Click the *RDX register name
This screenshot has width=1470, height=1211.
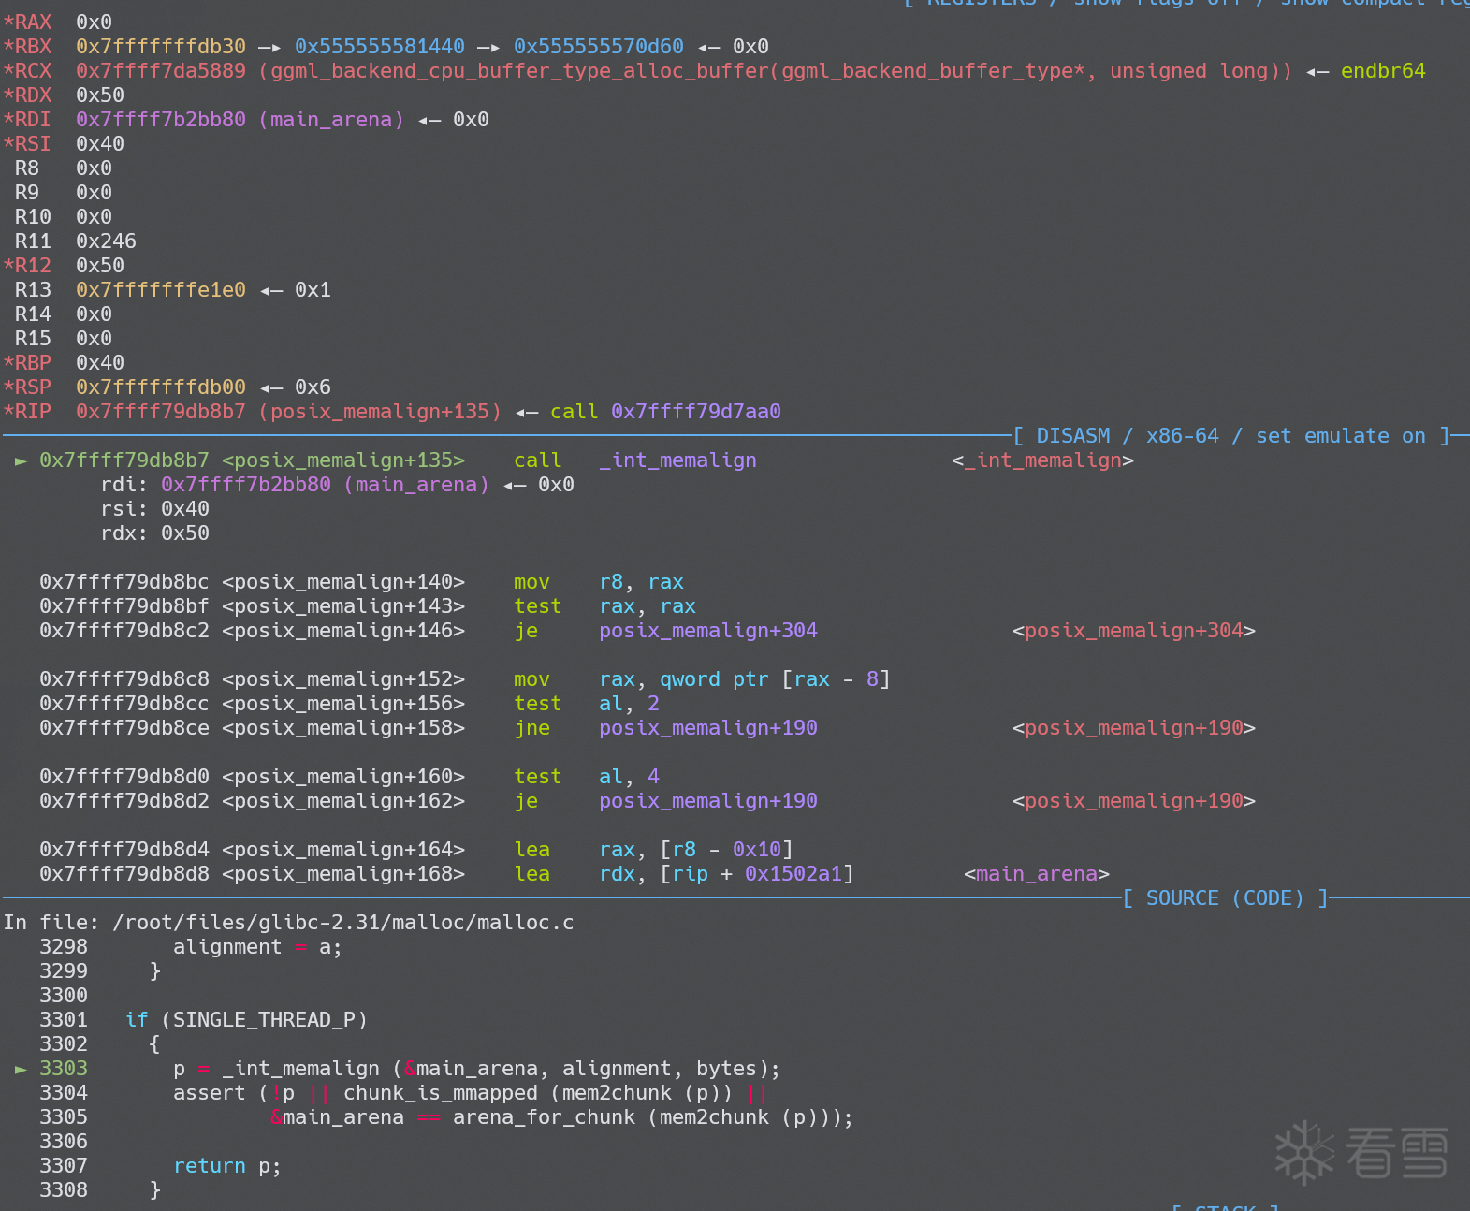(x=28, y=95)
